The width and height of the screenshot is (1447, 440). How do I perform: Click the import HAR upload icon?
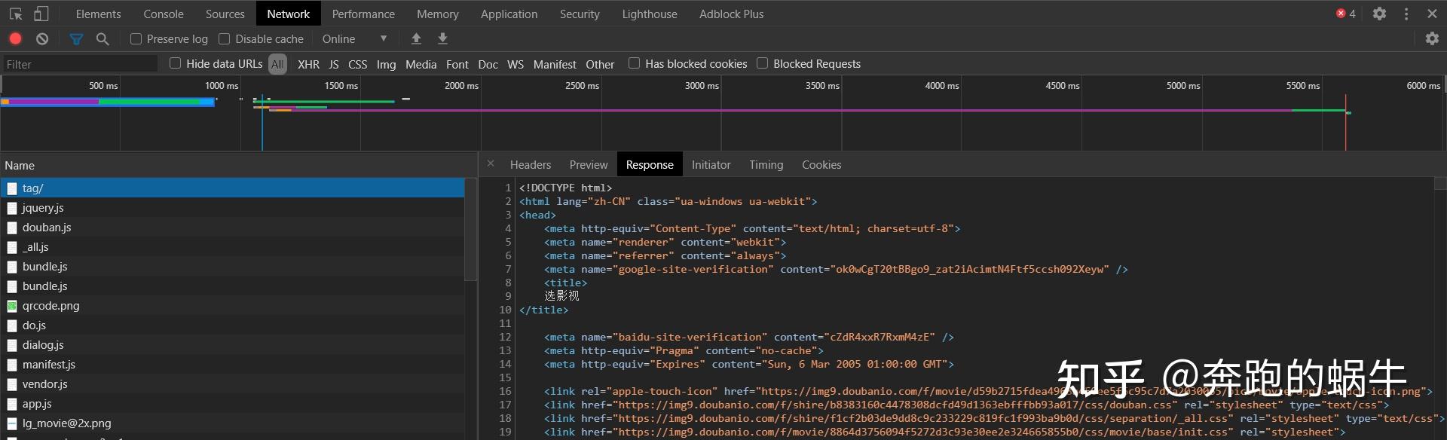click(415, 38)
